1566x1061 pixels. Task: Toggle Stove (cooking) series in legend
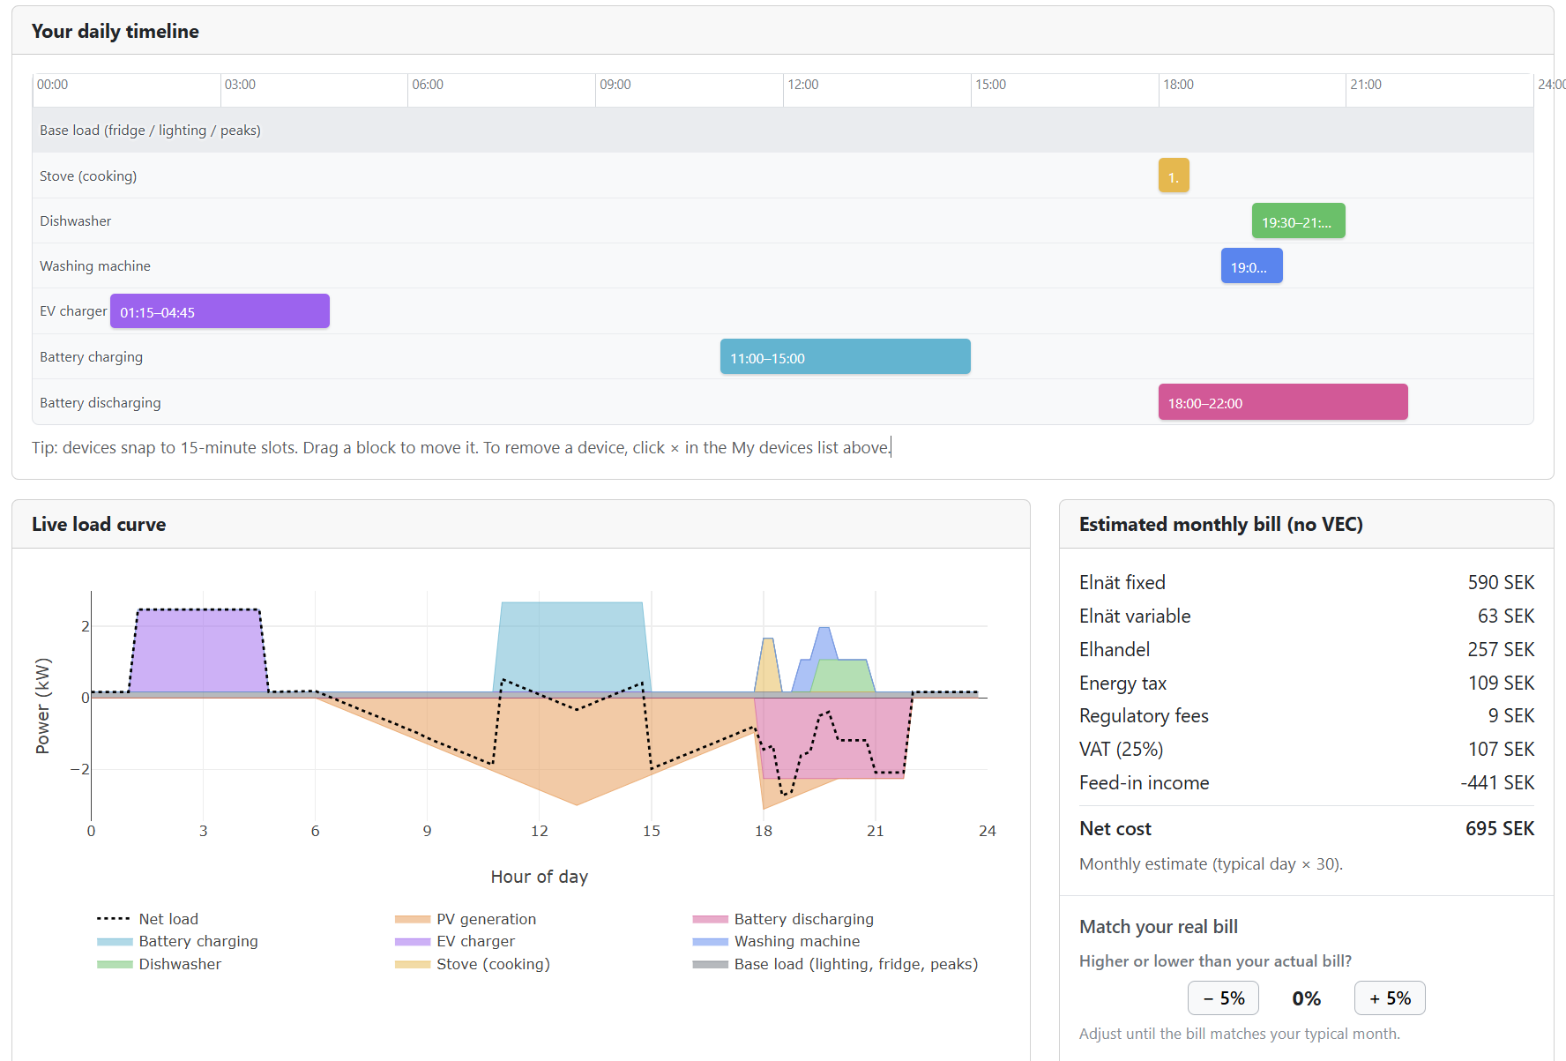point(473,964)
